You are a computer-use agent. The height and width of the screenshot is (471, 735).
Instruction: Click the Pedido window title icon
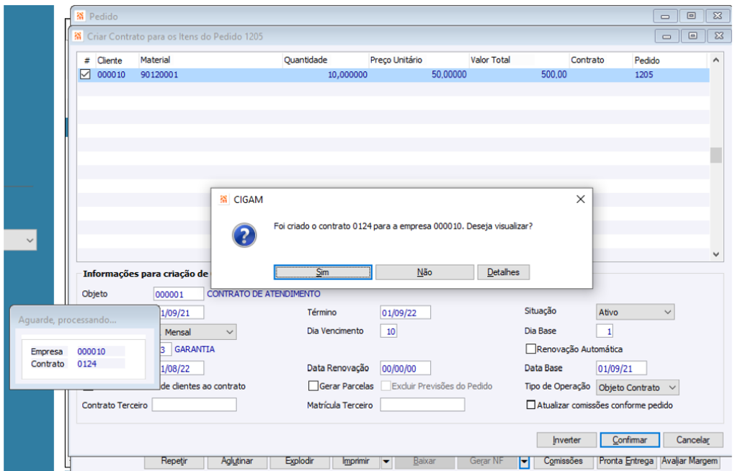[x=80, y=17]
